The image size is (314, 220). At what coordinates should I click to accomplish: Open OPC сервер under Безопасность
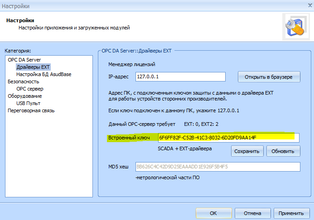point(30,89)
